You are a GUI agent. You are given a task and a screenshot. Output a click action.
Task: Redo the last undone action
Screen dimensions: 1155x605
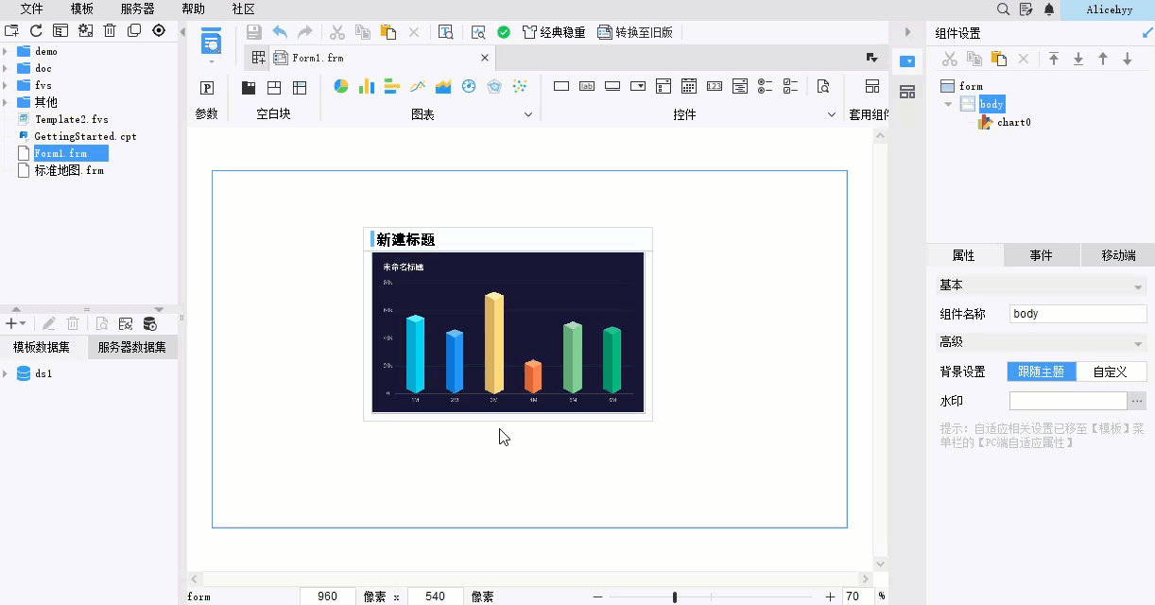(x=304, y=32)
